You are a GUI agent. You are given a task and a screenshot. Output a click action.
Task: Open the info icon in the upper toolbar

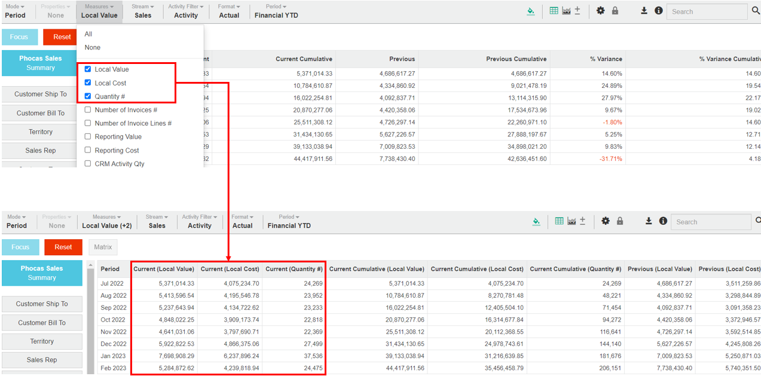[x=658, y=11]
